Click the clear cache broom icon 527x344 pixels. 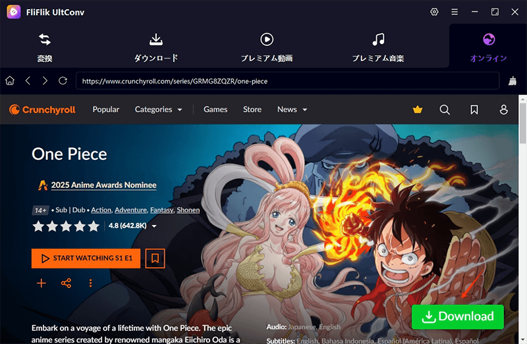[x=513, y=81]
